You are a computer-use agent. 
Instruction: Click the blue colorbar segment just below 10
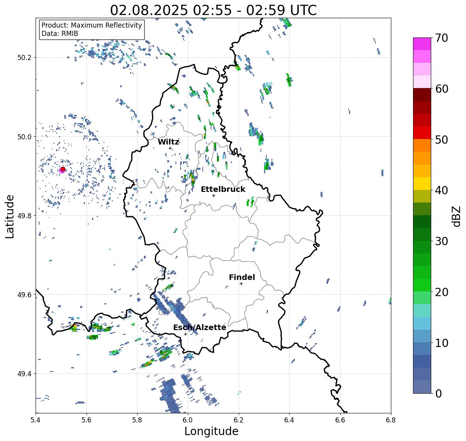click(x=422, y=348)
